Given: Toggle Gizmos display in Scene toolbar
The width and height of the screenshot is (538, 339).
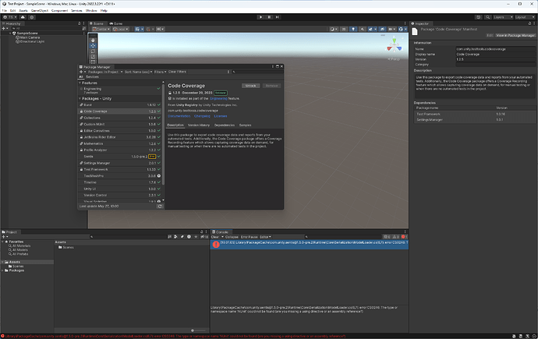Looking at the screenshot, I should tap(401, 29).
